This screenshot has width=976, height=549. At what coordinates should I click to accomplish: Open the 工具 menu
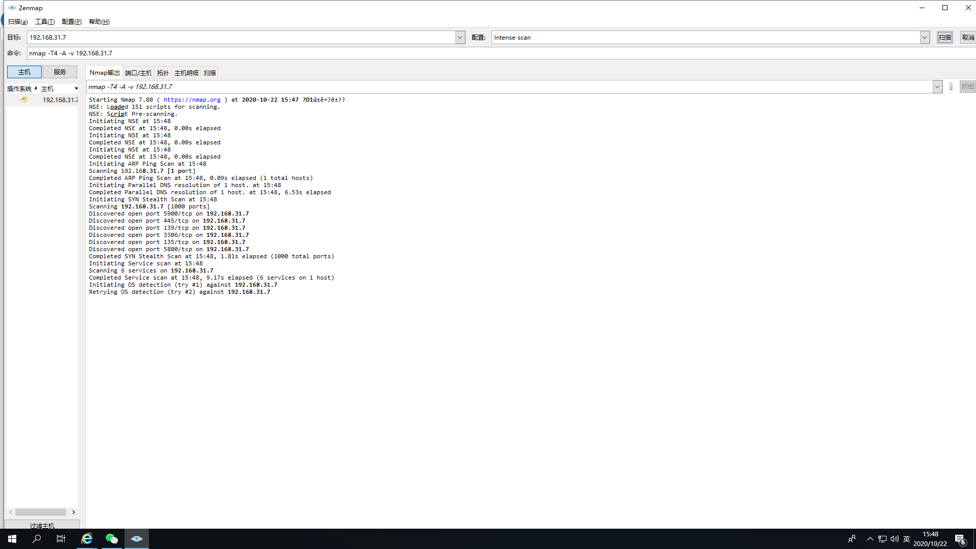click(x=45, y=22)
